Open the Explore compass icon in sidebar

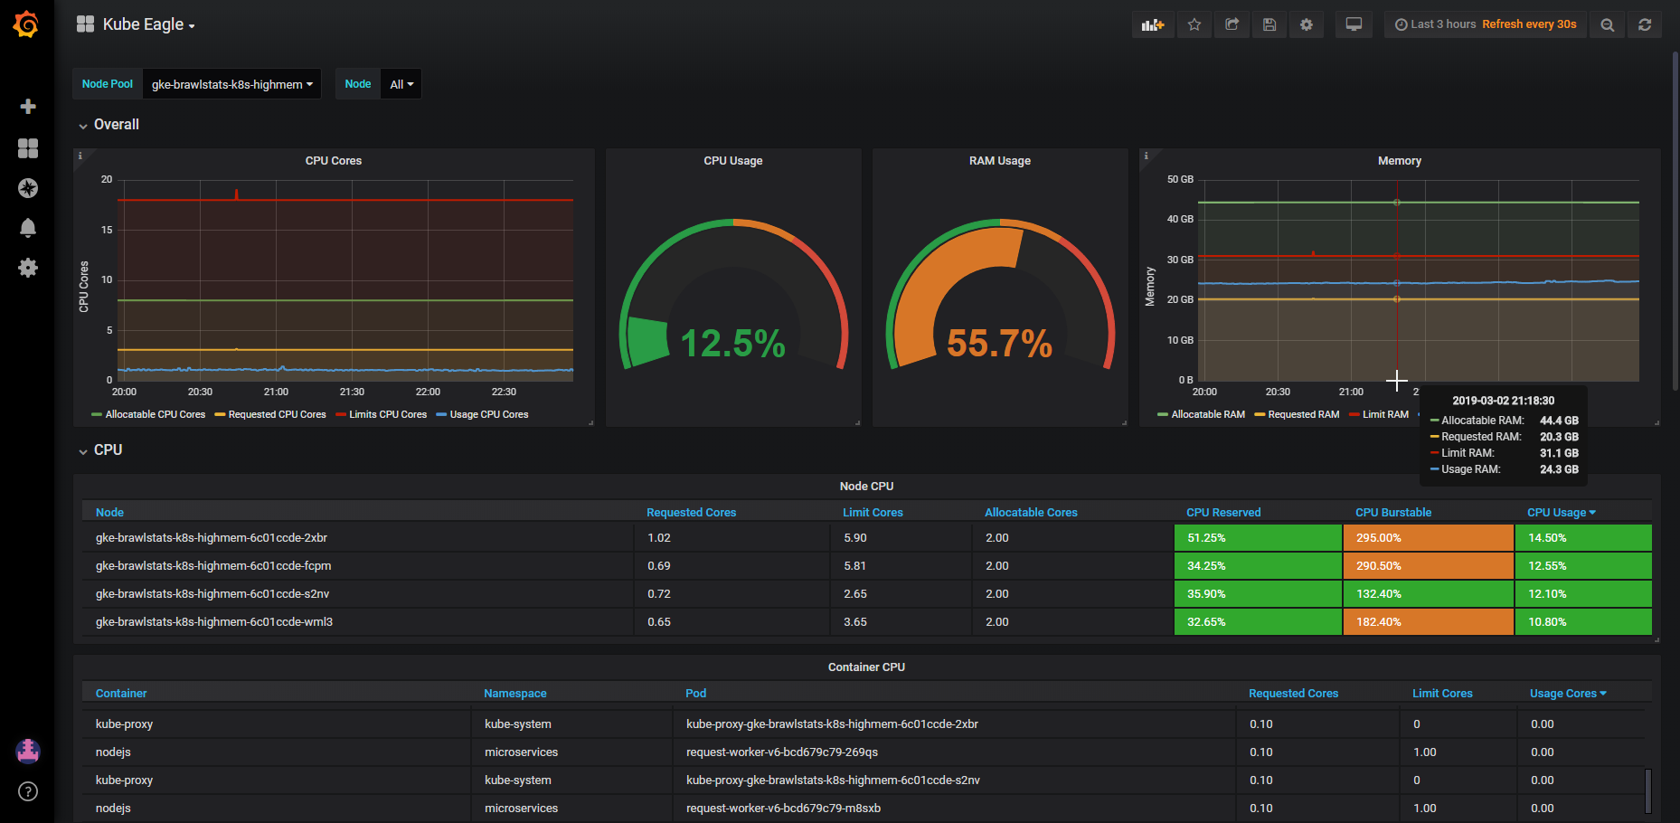pos(28,188)
